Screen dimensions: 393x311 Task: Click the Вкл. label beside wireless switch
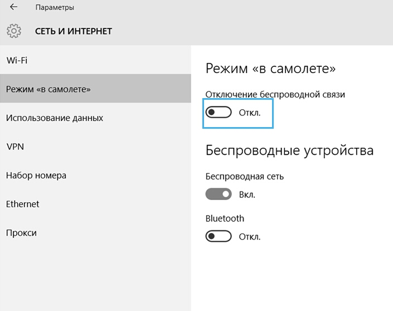click(x=247, y=195)
